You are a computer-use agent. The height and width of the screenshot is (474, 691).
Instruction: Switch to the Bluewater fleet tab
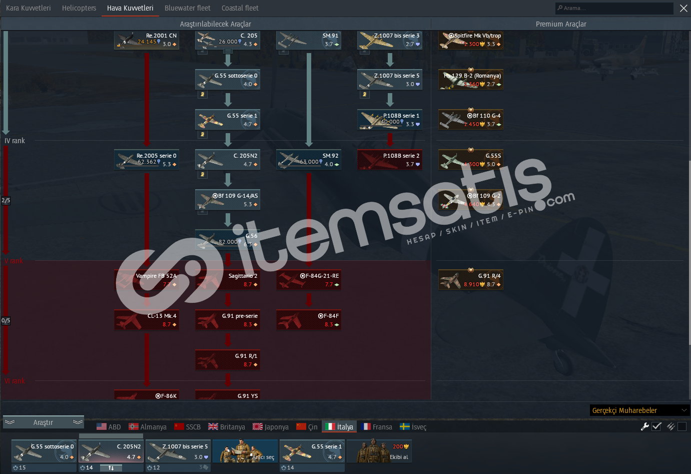(188, 8)
